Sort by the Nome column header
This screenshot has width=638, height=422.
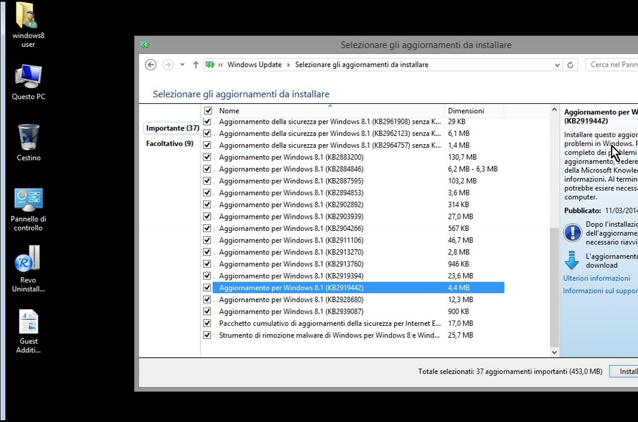click(x=330, y=111)
